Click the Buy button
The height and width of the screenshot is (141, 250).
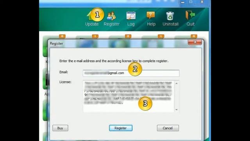click(x=60, y=128)
